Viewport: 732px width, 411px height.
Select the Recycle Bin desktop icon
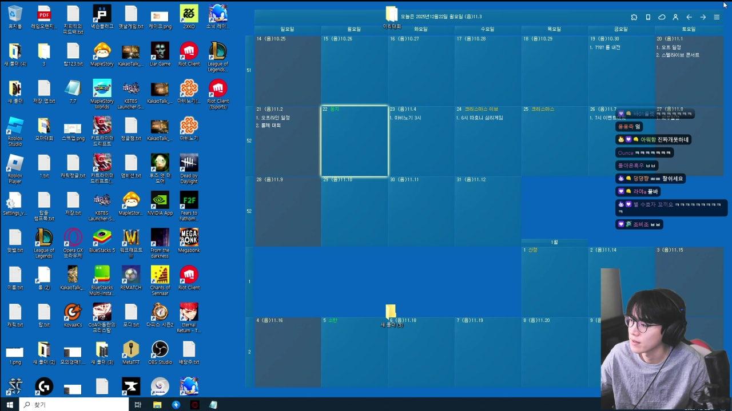pyautogui.click(x=15, y=17)
